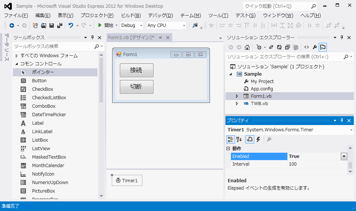The height and width of the screenshot is (211, 356).
Task: Pin the Toolbox panel
Action: click(x=92, y=38)
